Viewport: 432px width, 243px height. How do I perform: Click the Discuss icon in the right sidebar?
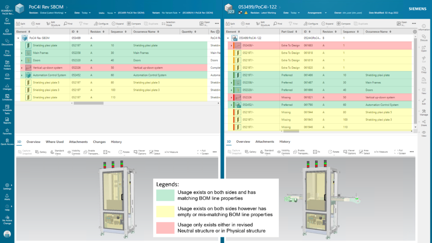[x=424, y=38]
